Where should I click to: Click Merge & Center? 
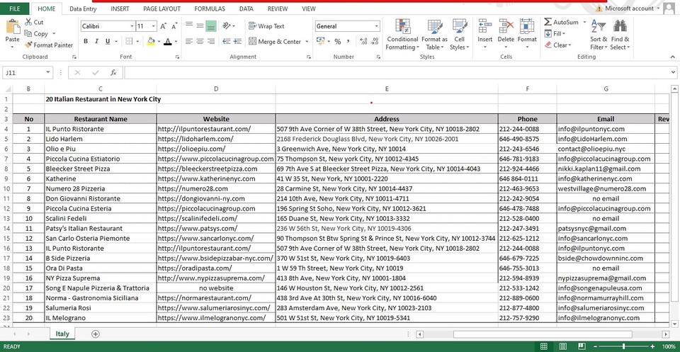point(275,42)
